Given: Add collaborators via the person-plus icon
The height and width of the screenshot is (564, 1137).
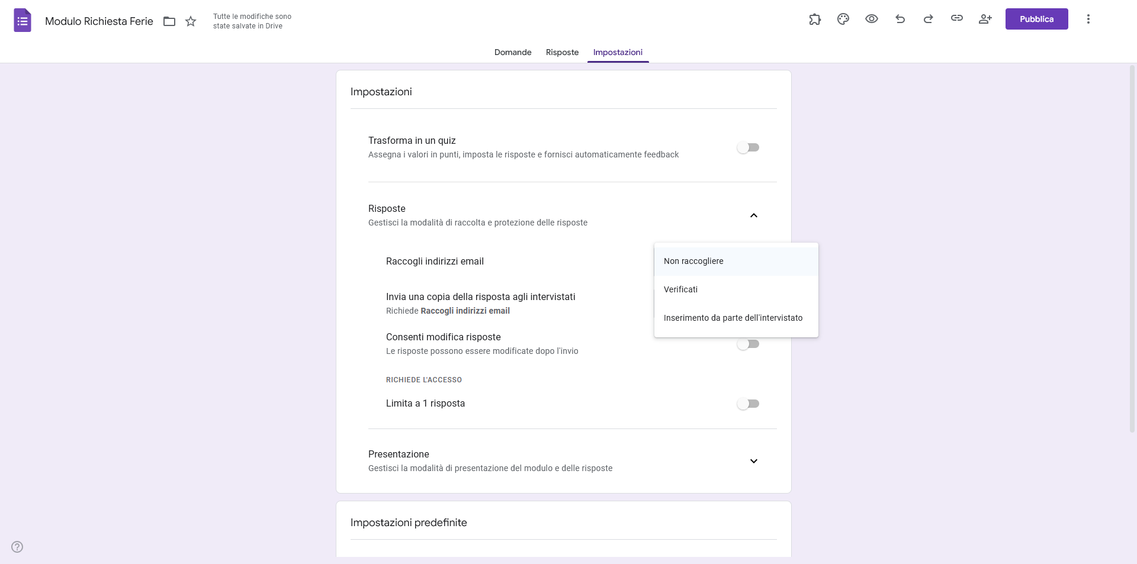Looking at the screenshot, I should (x=985, y=19).
